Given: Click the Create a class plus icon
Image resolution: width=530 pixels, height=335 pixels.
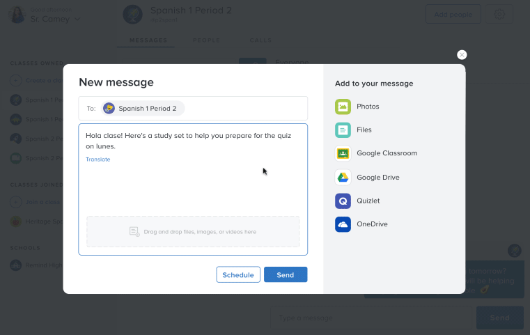Looking at the screenshot, I should [16, 81].
